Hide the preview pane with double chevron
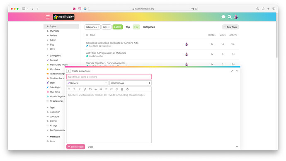286x161 pixels. click(237, 147)
